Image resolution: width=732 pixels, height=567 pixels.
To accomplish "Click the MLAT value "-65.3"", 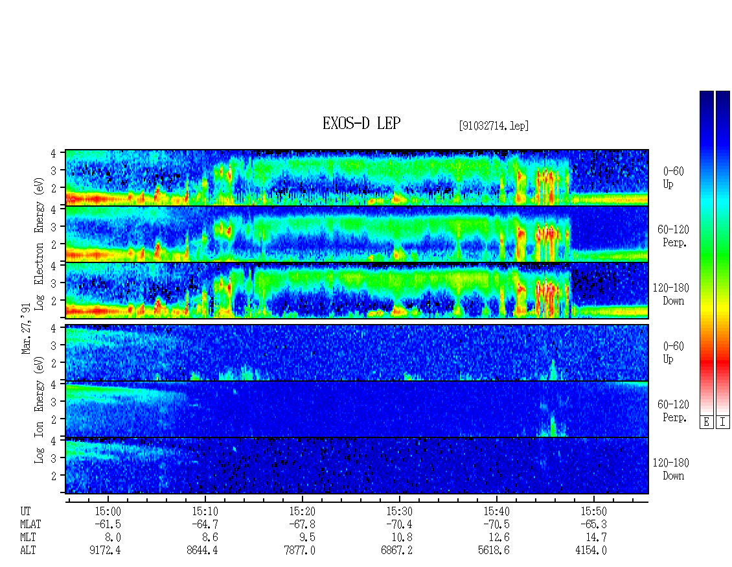I will [x=593, y=524].
